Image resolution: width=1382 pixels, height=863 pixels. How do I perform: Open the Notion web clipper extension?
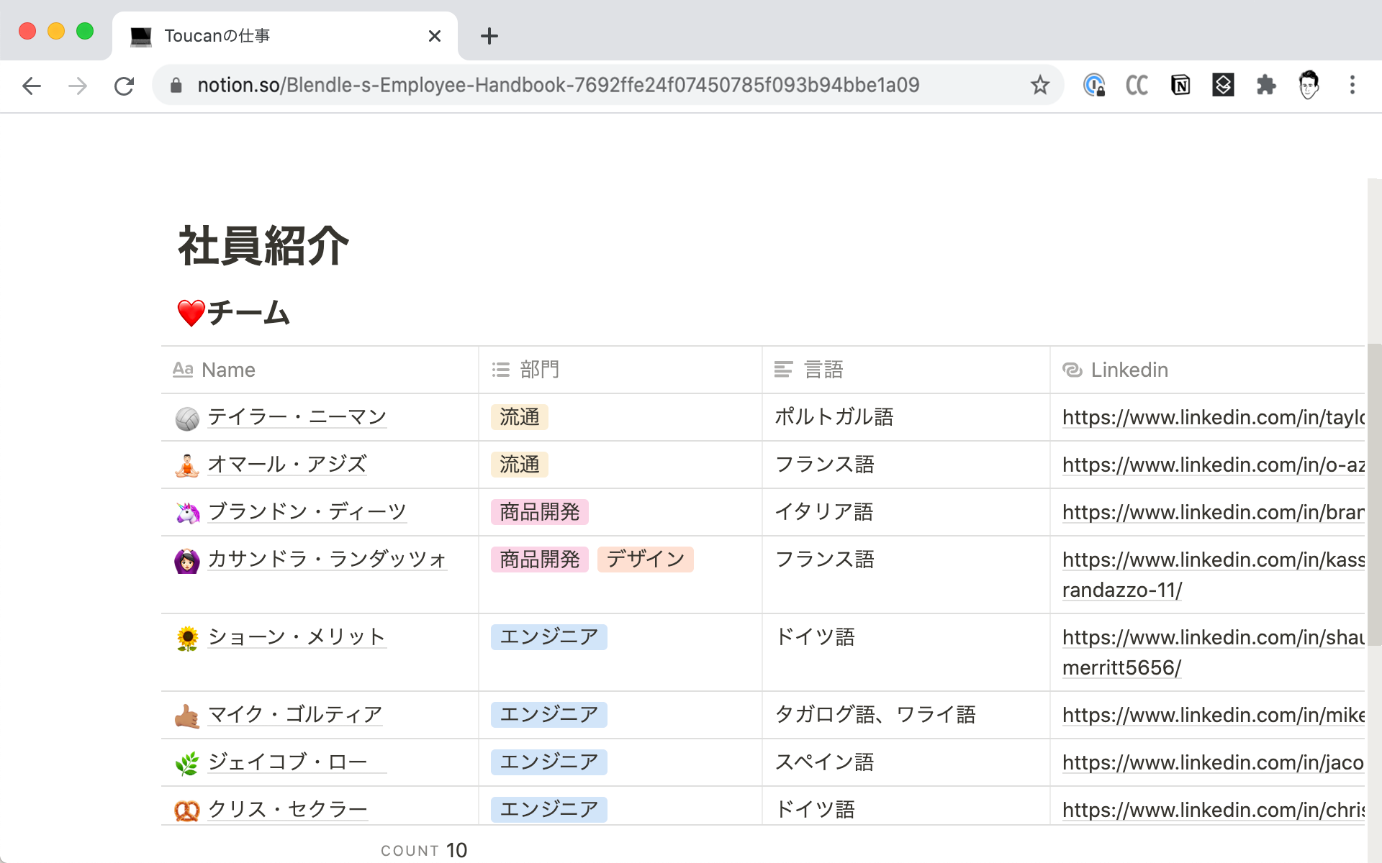(1180, 86)
